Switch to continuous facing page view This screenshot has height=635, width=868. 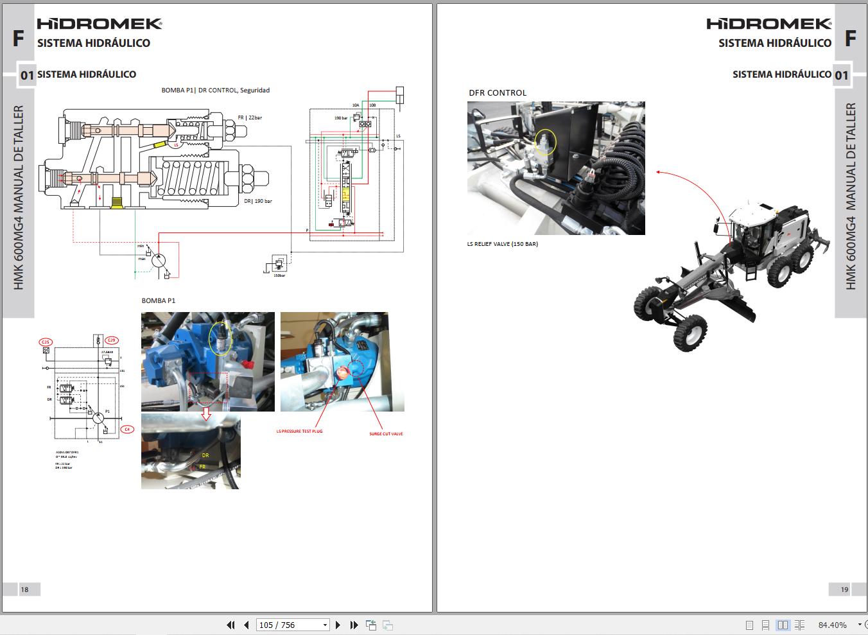[799, 625]
